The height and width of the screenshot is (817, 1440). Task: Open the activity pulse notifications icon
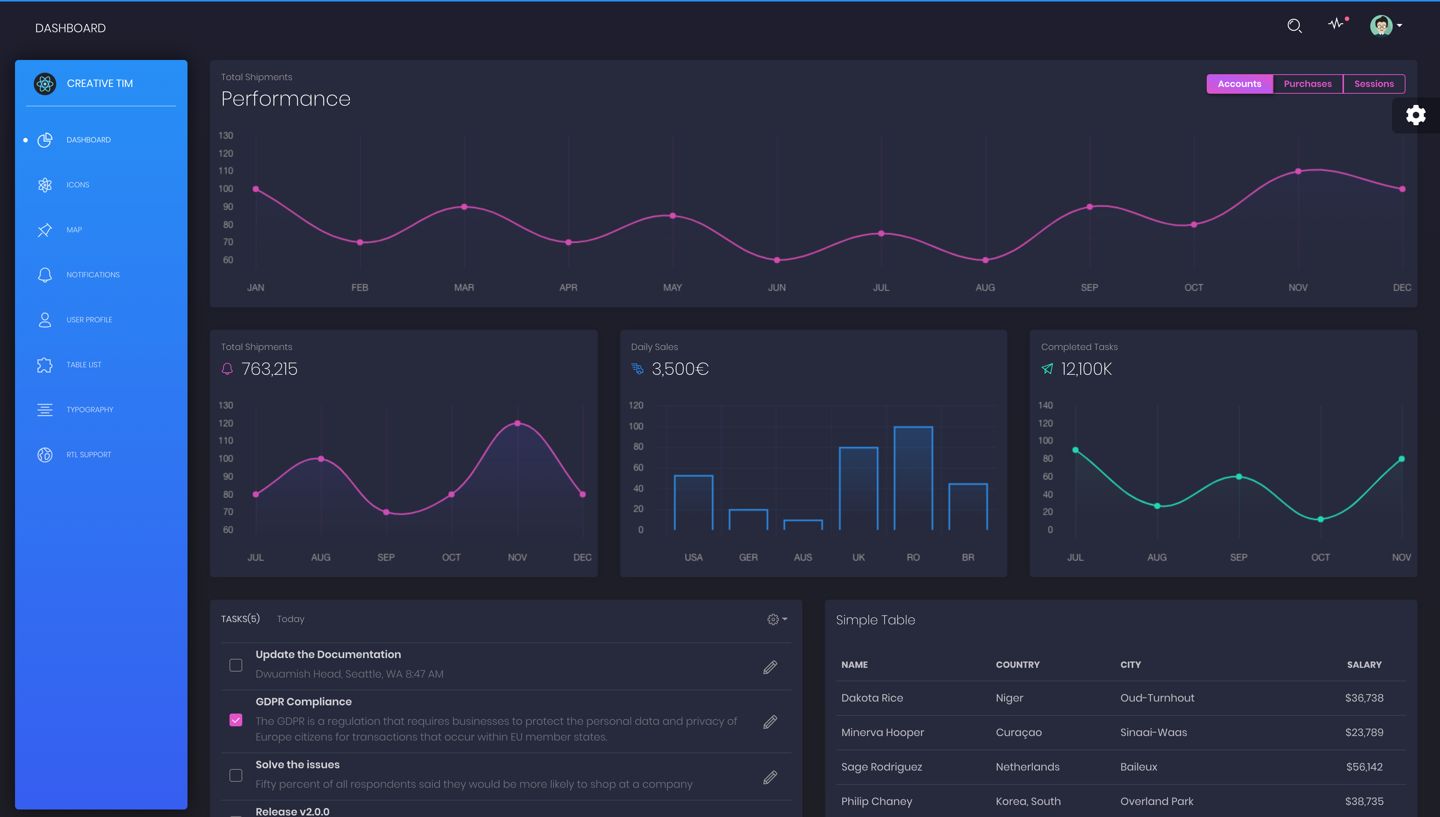click(x=1336, y=24)
